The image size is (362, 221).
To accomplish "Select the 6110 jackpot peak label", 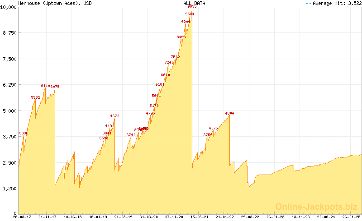I will (x=45, y=86).
